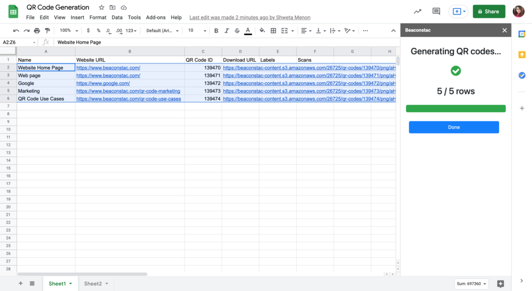Click the formula bar input
This screenshot has width=532, height=291.
point(227,42)
